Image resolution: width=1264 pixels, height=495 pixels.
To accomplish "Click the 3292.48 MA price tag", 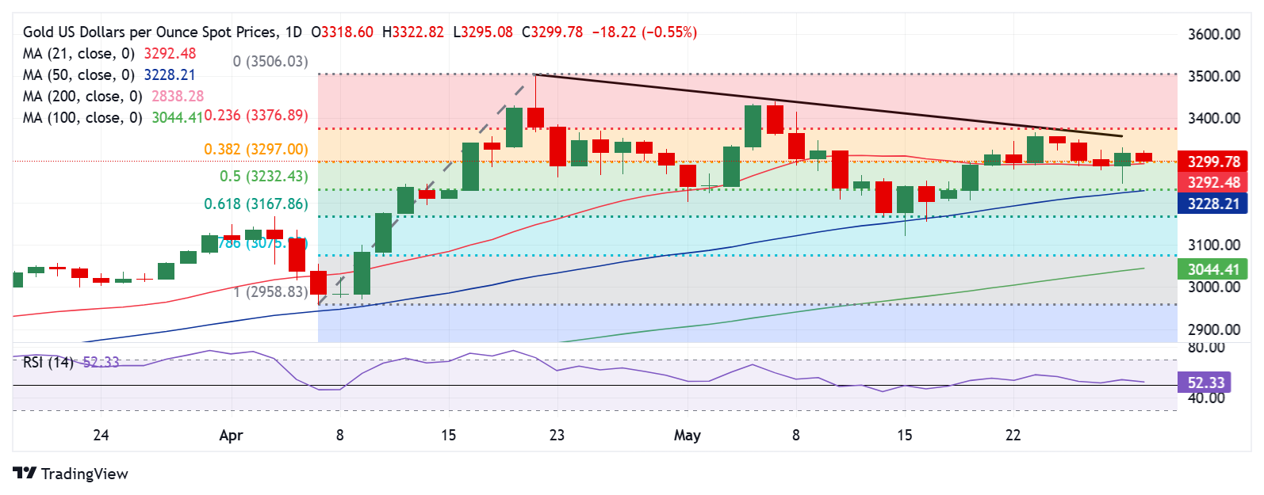I will click(x=1213, y=182).
